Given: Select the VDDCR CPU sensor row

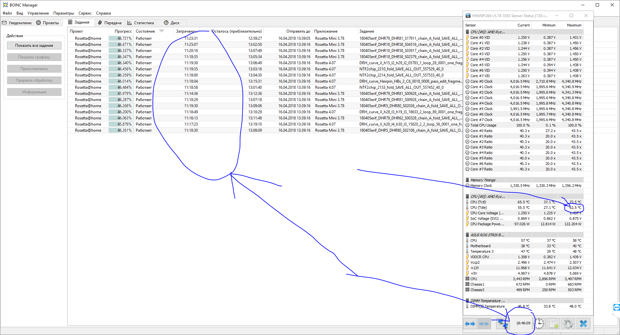Looking at the screenshot, I should pyautogui.click(x=524, y=257).
